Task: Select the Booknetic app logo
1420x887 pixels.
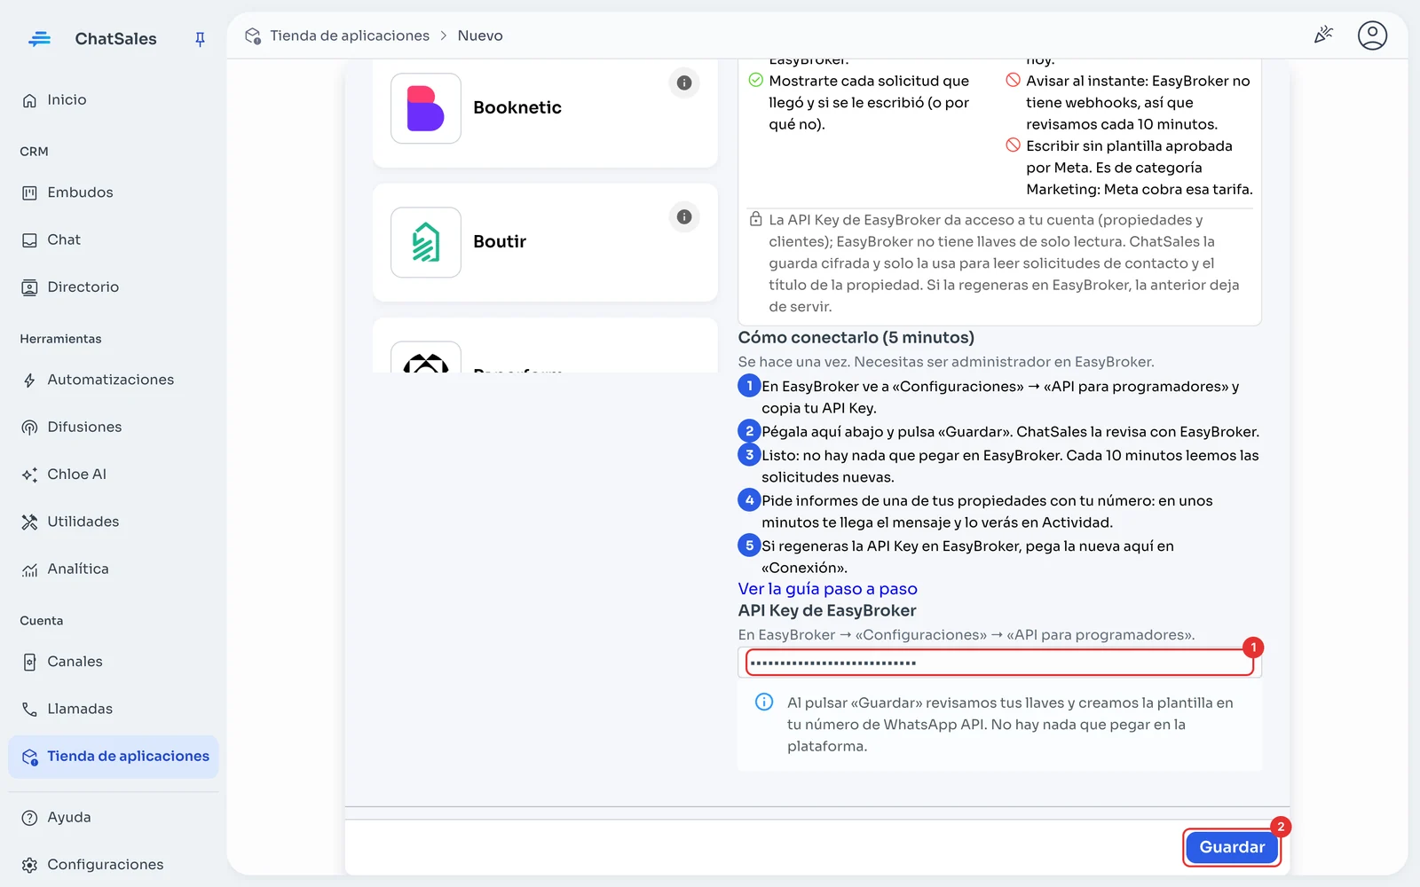Action: (426, 108)
